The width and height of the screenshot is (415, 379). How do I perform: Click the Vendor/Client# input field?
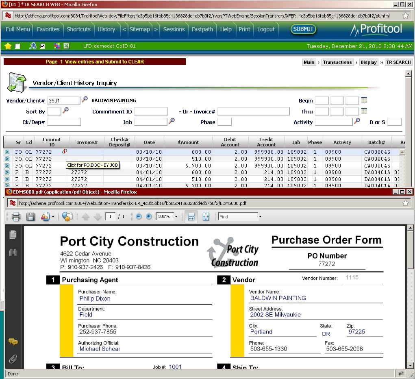63,100
